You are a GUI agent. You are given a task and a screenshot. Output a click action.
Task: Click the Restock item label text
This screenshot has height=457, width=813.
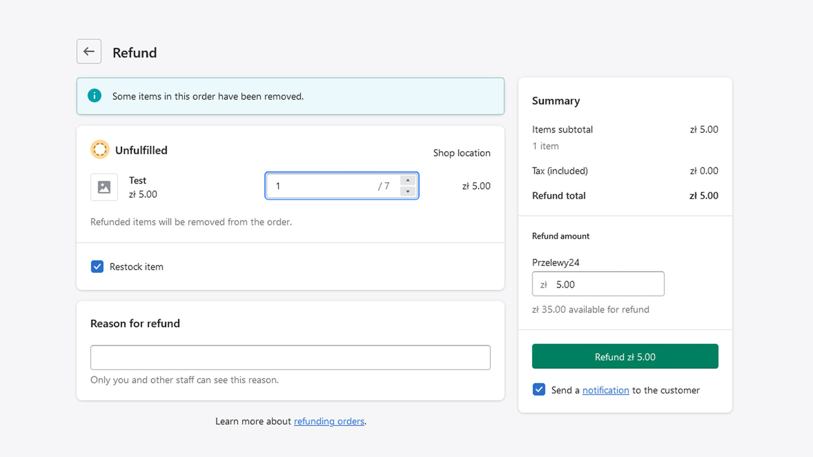click(x=137, y=267)
